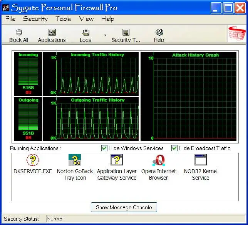This screenshot has width=248, height=225.
Task: Open the Logs toolbar icon
Action: (85, 32)
